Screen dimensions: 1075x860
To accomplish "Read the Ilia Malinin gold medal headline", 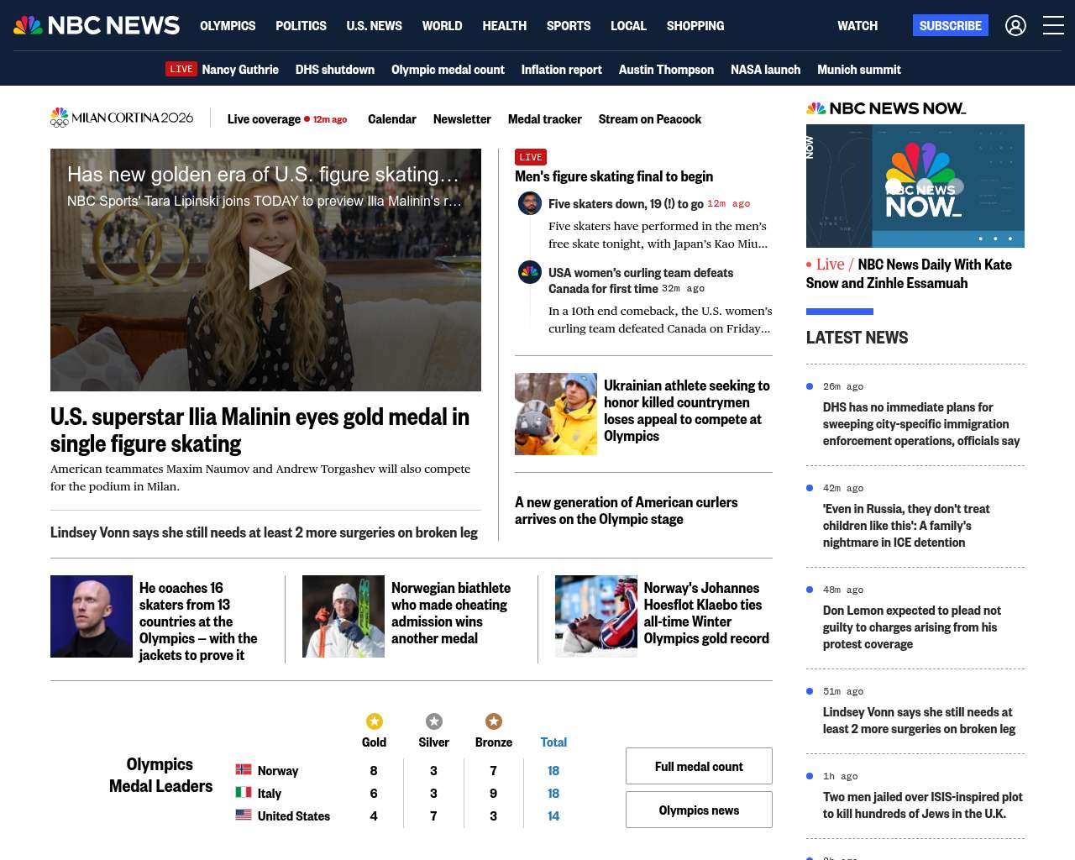I will coord(260,430).
